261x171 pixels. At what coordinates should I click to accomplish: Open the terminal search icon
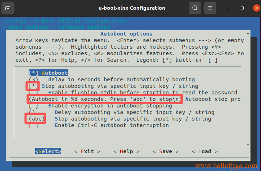click(x=195, y=8)
